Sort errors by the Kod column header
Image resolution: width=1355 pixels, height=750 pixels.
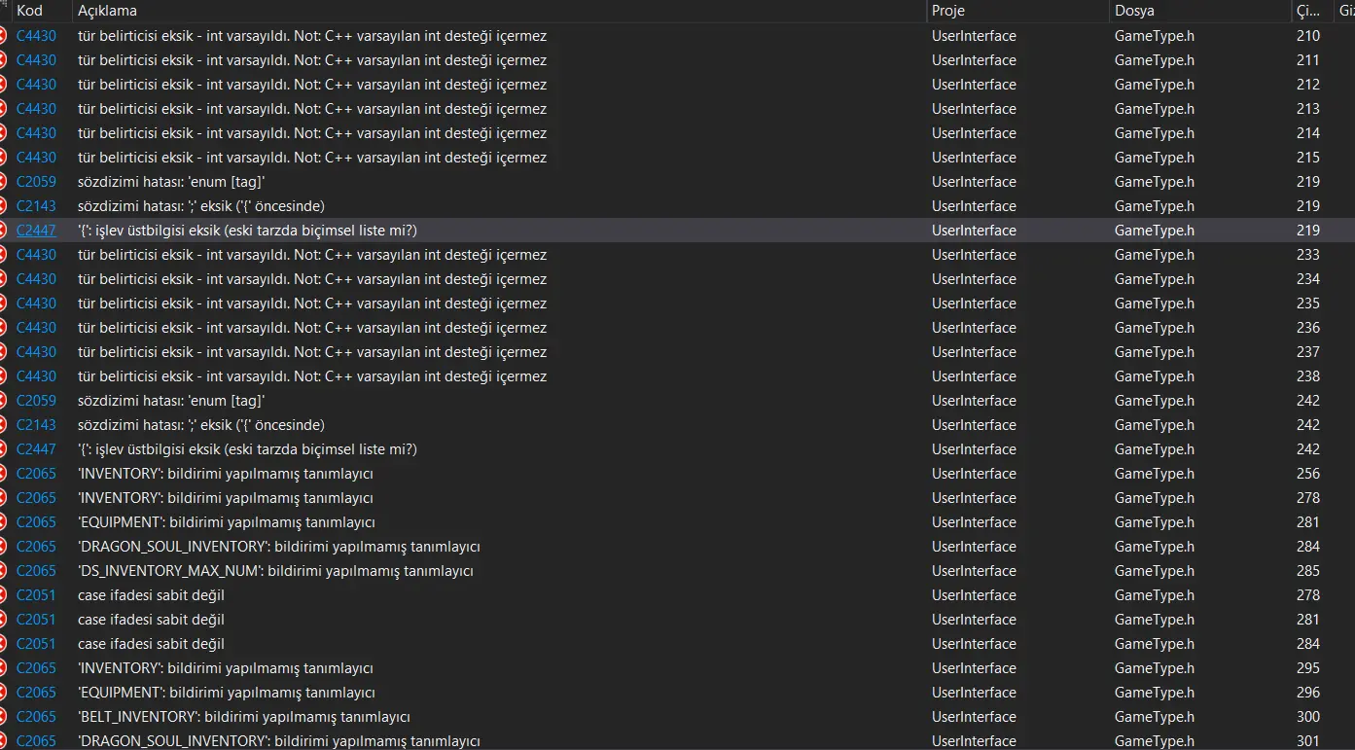click(30, 11)
